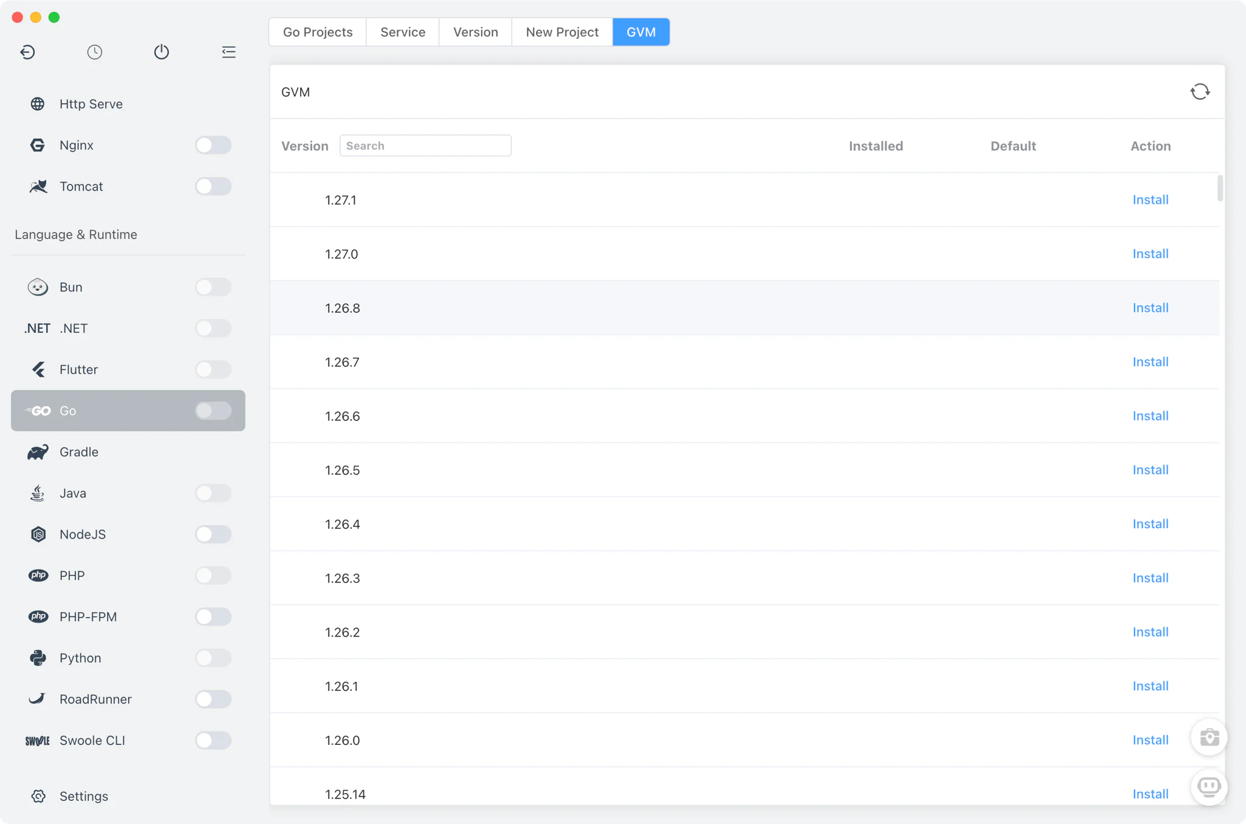Open the Service tab

[403, 32]
